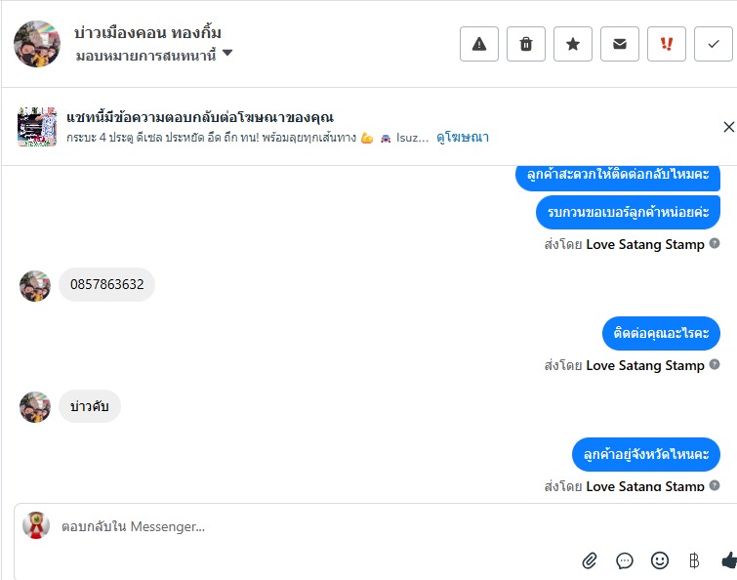Star this conversation as follow-up
Viewport: 737px width, 580px height.
[573, 44]
